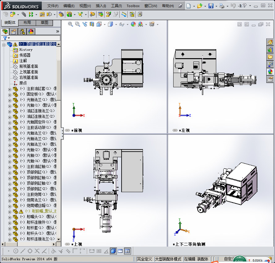
Task: Click the Edit Appearance color ball icon
Action: tap(133, 24)
